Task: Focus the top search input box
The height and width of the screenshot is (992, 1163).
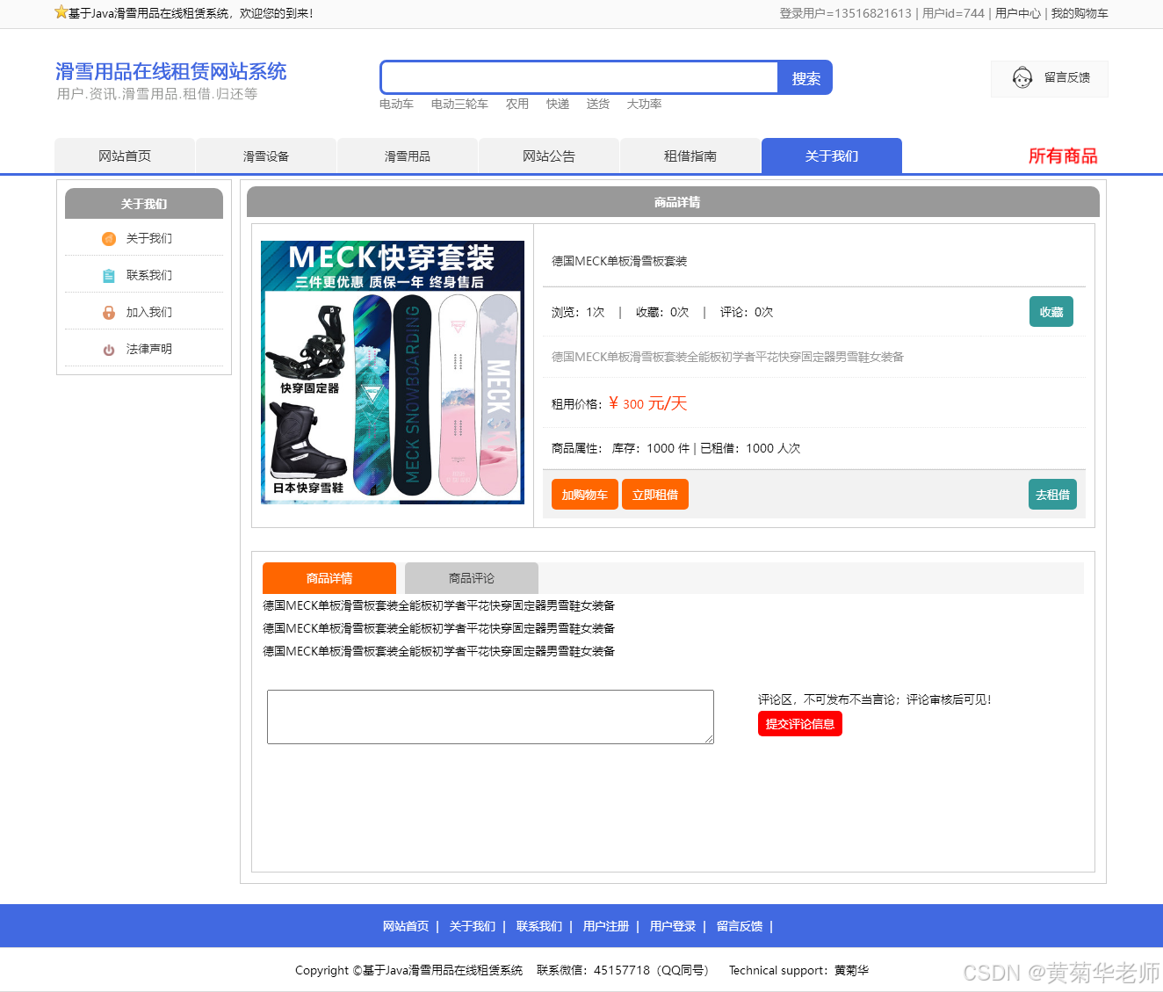Action: point(580,77)
